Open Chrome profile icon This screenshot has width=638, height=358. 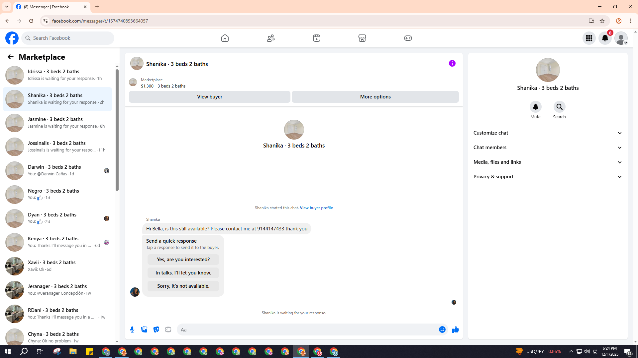coord(619,21)
